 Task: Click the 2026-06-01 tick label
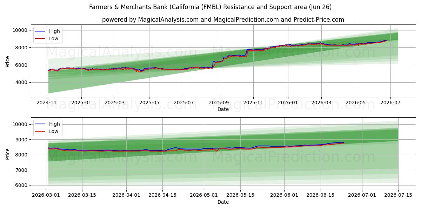click(284, 195)
